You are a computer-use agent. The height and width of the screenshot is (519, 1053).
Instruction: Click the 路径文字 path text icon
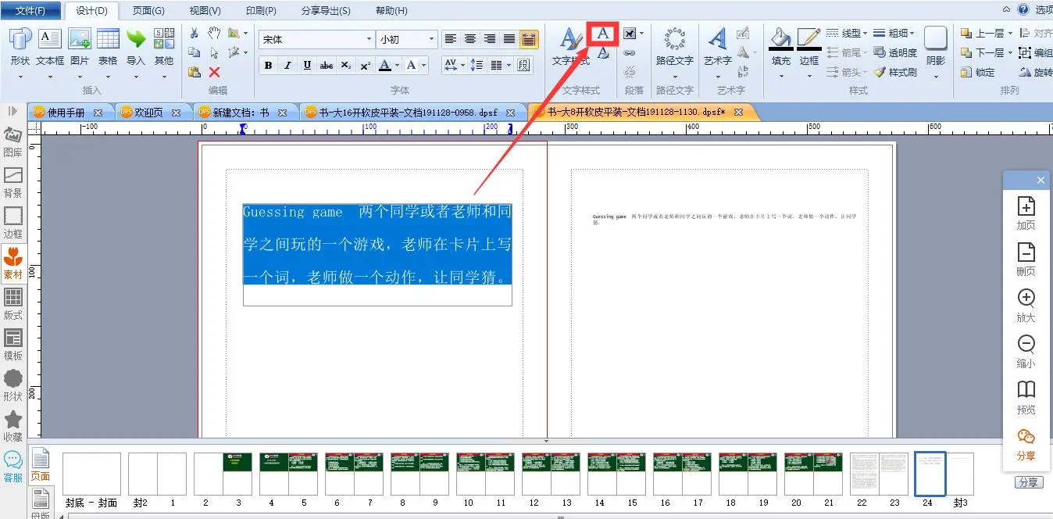point(674,39)
